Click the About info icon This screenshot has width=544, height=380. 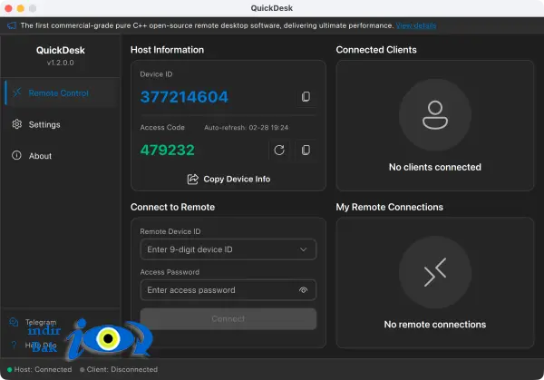(x=16, y=155)
